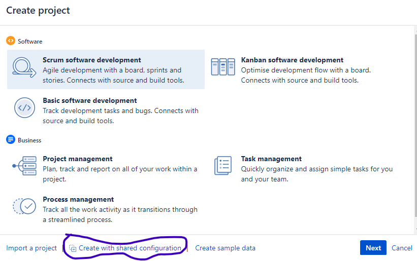417x261 pixels.
Task: Click the Kanban board icon
Action: pos(223,67)
